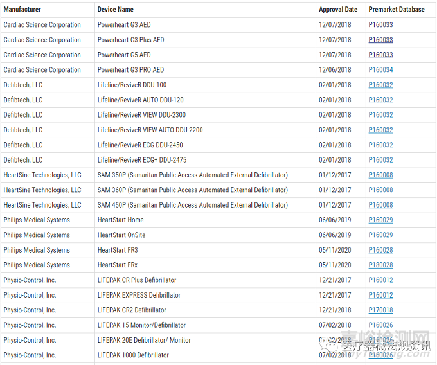Open P170018 link for LIFEPAK CR2 Defibrillator
Screen dimensions: 437x365
380,310
